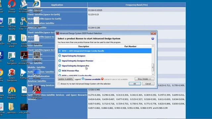
Task: Click the blue help icon in dialog
Action: (x=153, y=39)
